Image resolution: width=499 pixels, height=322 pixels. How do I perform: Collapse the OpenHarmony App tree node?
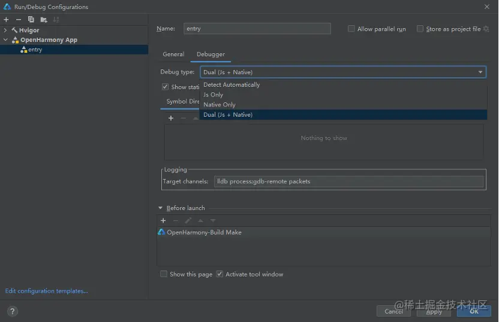[5, 40]
